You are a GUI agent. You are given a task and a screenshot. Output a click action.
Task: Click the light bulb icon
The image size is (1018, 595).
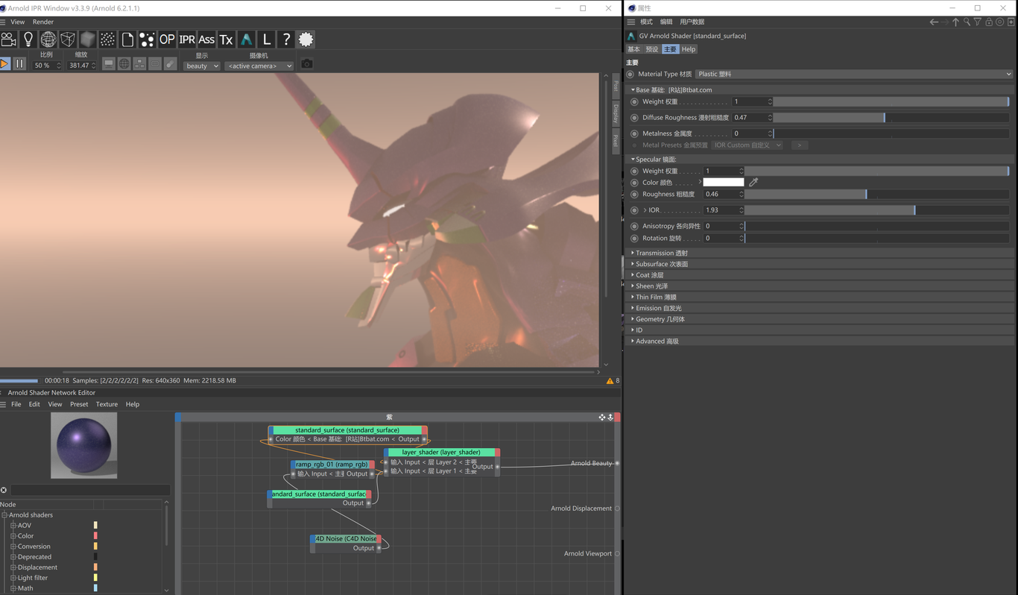pyautogui.click(x=28, y=40)
